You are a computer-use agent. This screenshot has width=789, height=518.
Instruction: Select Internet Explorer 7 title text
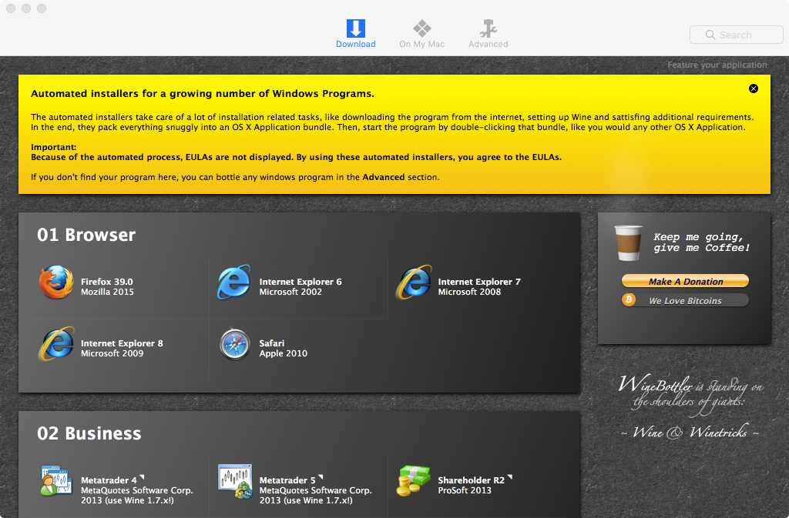tap(479, 282)
